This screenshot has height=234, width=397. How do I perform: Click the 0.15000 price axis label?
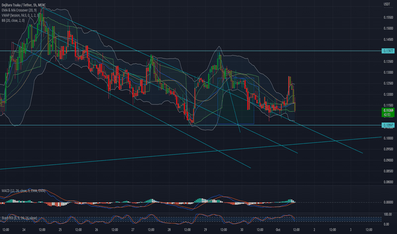tap(388, 29)
